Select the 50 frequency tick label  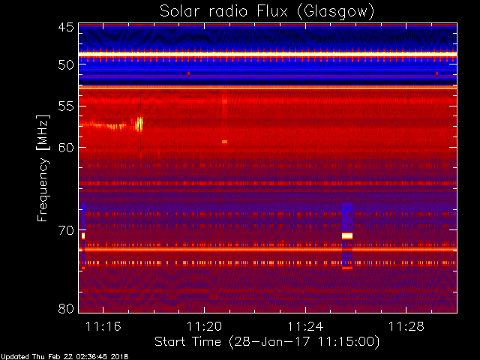pos(66,64)
